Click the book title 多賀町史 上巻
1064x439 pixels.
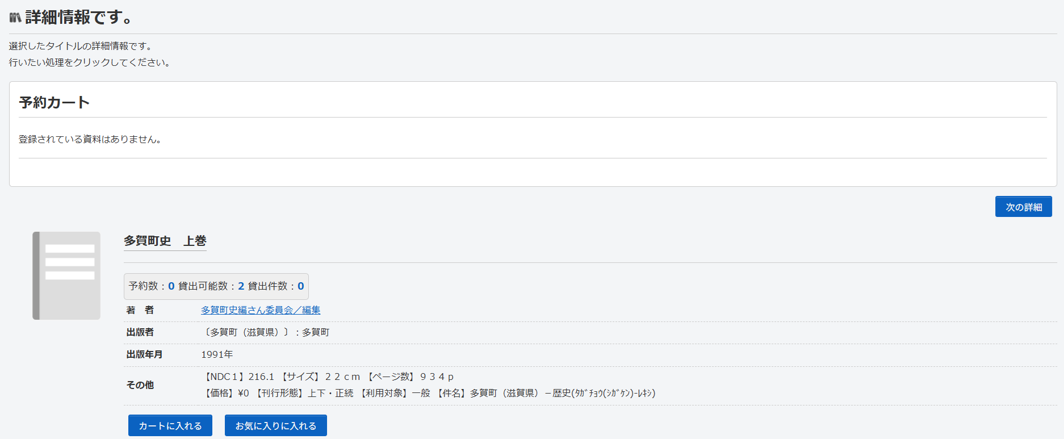click(x=165, y=241)
